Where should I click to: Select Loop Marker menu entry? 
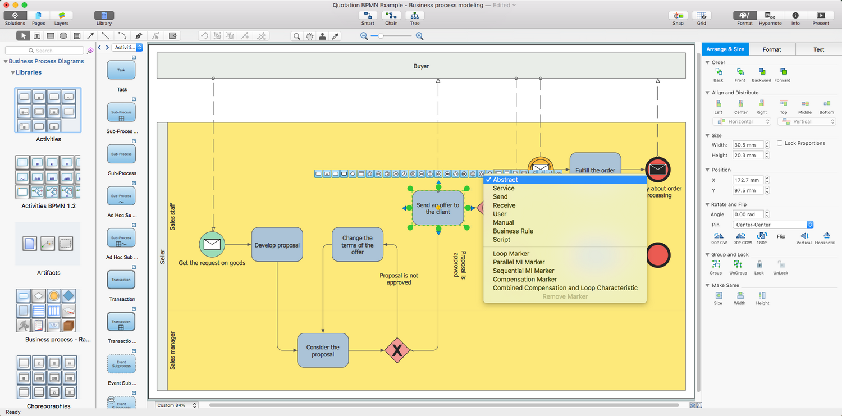pos(511,254)
